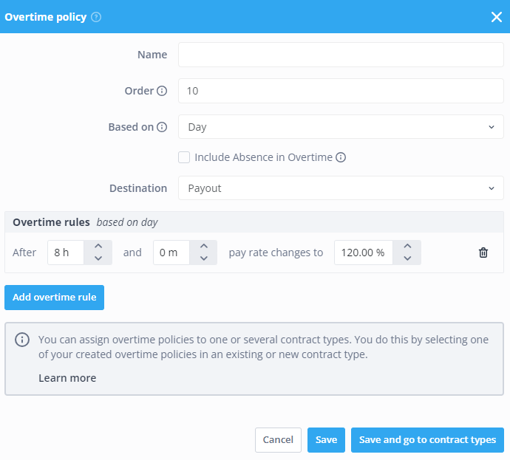Click the Order input field

tap(341, 91)
